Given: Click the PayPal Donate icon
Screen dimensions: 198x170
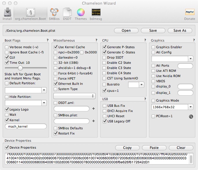Looking at the screenshot, I should tap(190, 12).
